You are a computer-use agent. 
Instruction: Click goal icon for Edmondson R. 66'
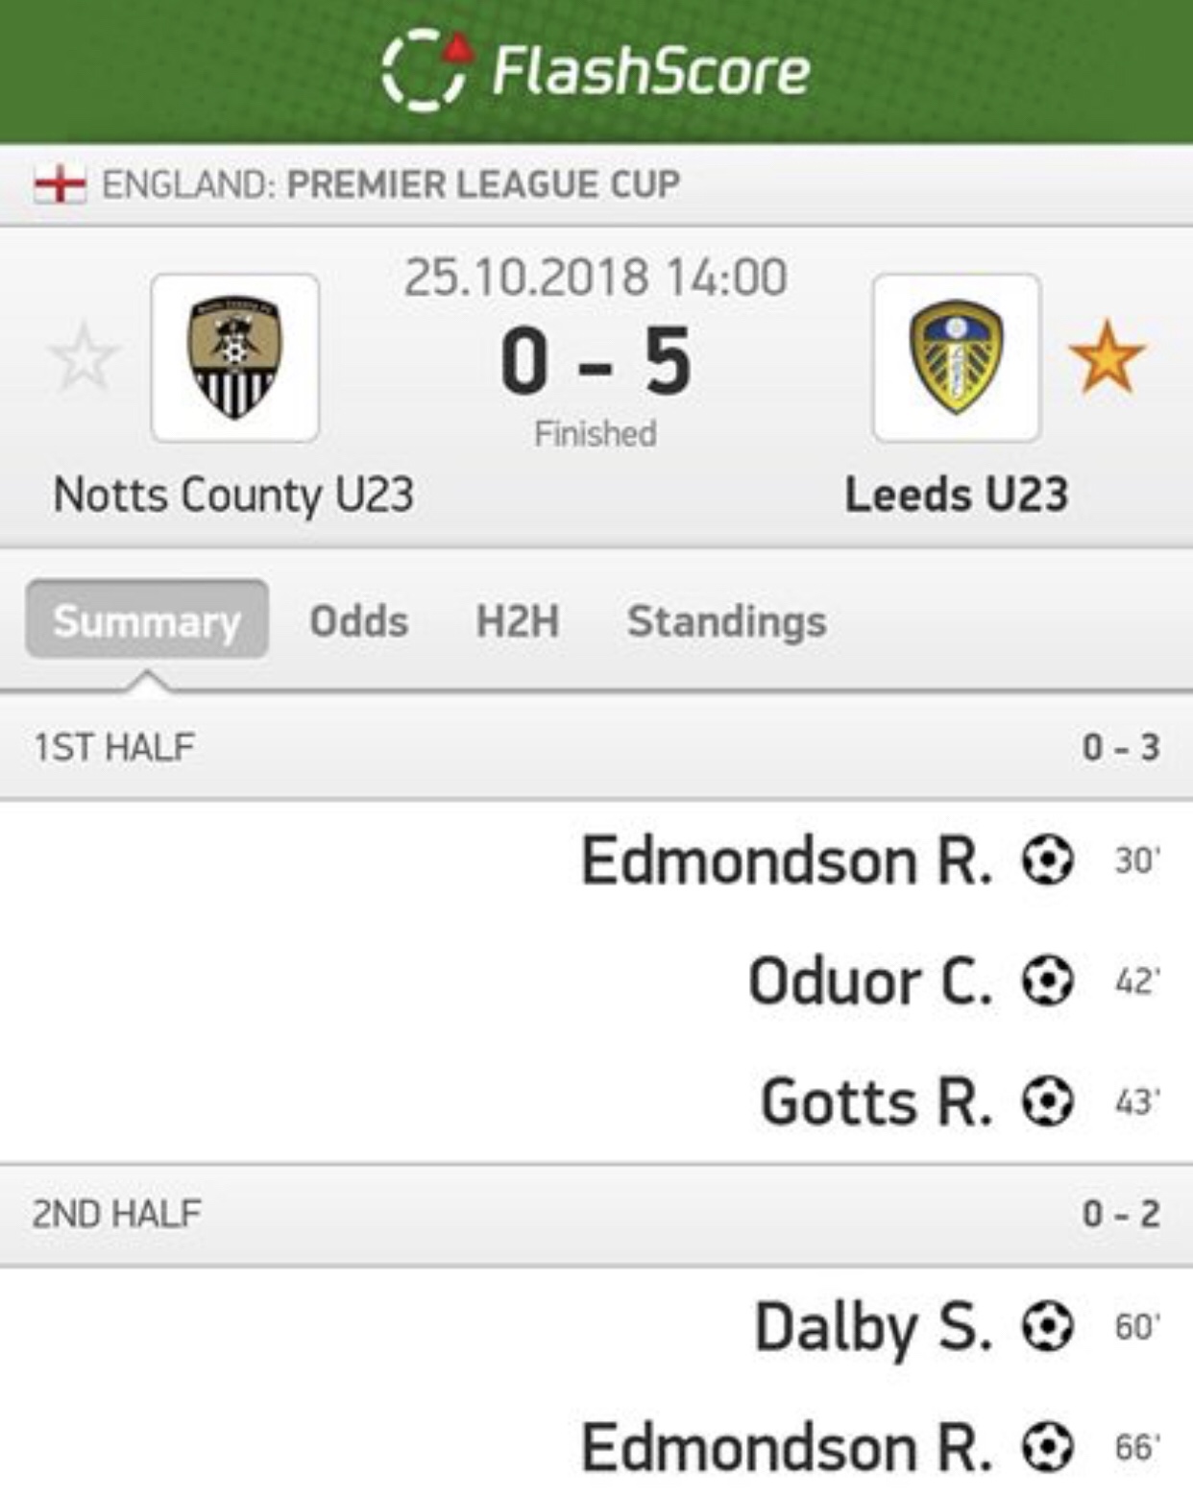(1046, 1447)
